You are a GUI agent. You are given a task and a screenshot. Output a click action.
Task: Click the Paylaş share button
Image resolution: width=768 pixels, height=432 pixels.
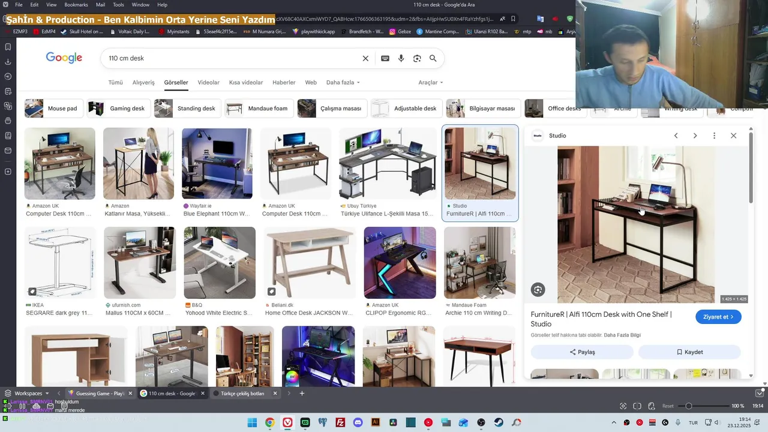[x=582, y=352]
